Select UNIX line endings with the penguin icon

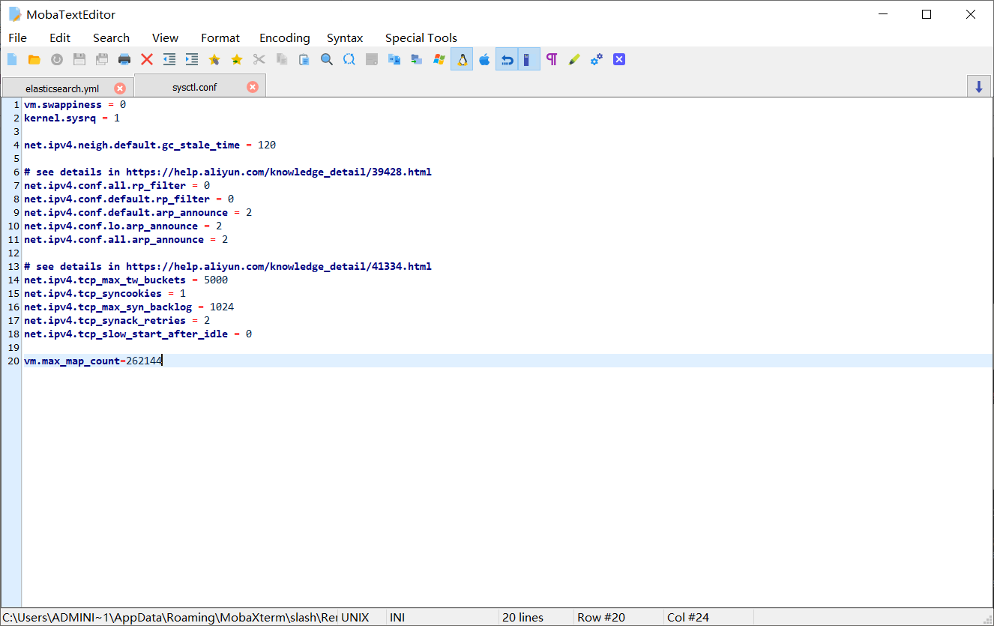(462, 59)
